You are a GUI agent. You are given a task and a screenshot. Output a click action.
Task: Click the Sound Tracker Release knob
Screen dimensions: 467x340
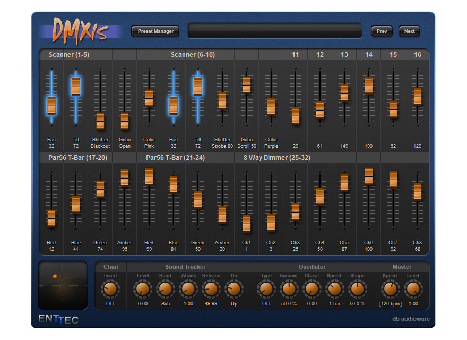pos(211,289)
